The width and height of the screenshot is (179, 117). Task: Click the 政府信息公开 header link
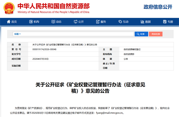click(x=158, y=7)
